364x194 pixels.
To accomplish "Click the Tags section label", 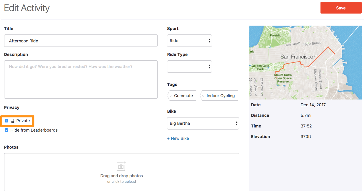I will coord(172,84).
